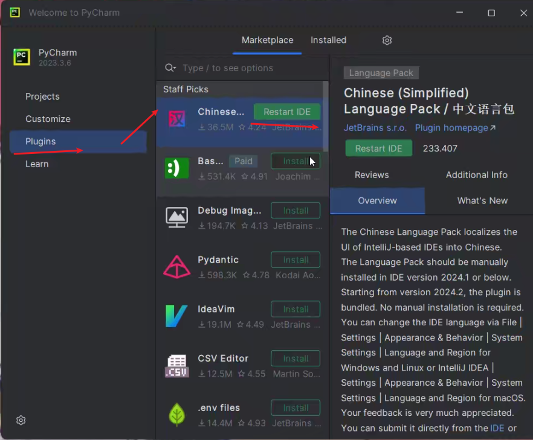Viewport: 533px width, 440px height.
Task: Click the Language Pack tag
Action: [381, 73]
